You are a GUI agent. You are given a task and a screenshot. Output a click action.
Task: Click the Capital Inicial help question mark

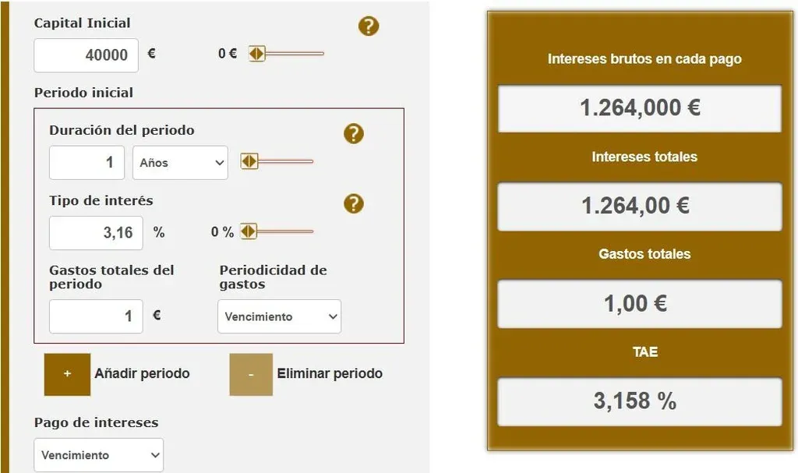[x=369, y=26]
